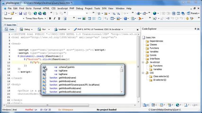The width and height of the screenshot is (202, 113).
Task: Click the Save As disk icon
Action: click(25, 13)
